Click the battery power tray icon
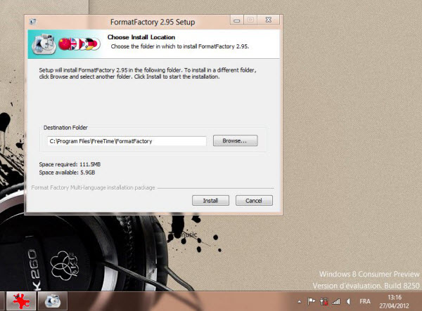422x311 pixels. point(324,300)
